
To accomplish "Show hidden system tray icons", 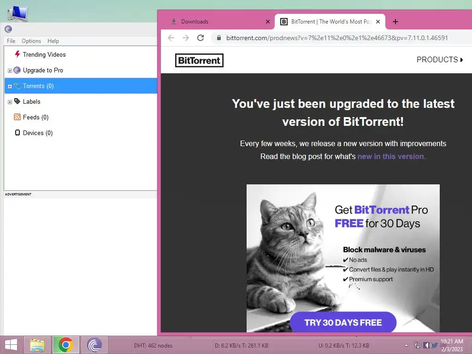I will click(x=407, y=345).
